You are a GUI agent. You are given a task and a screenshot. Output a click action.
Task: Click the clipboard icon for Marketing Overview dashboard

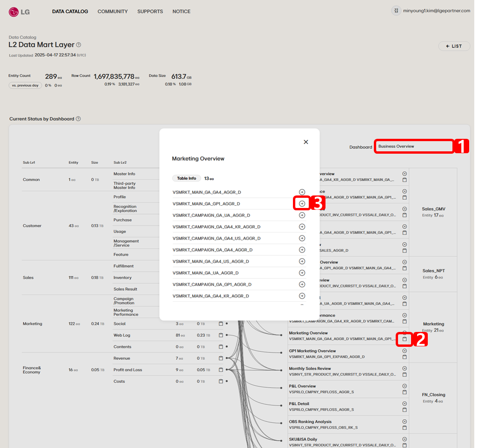[405, 339]
